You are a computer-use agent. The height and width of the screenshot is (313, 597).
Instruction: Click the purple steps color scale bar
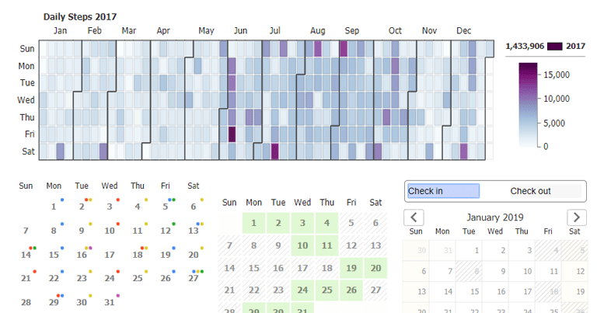click(x=528, y=104)
